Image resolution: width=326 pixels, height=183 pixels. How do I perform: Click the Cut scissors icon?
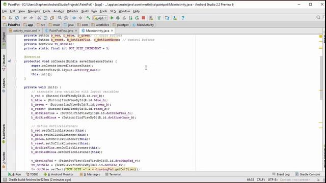click(x=39, y=18)
